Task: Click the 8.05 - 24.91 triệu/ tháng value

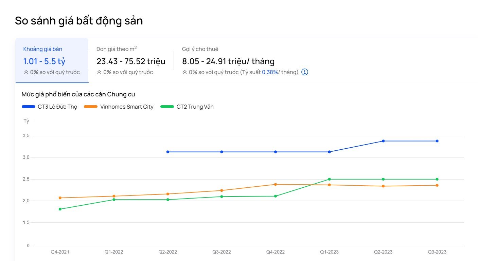Action: point(228,61)
